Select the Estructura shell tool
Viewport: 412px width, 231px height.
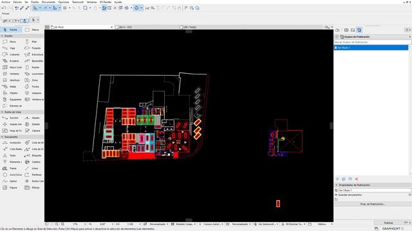click(x=33, y=55)
